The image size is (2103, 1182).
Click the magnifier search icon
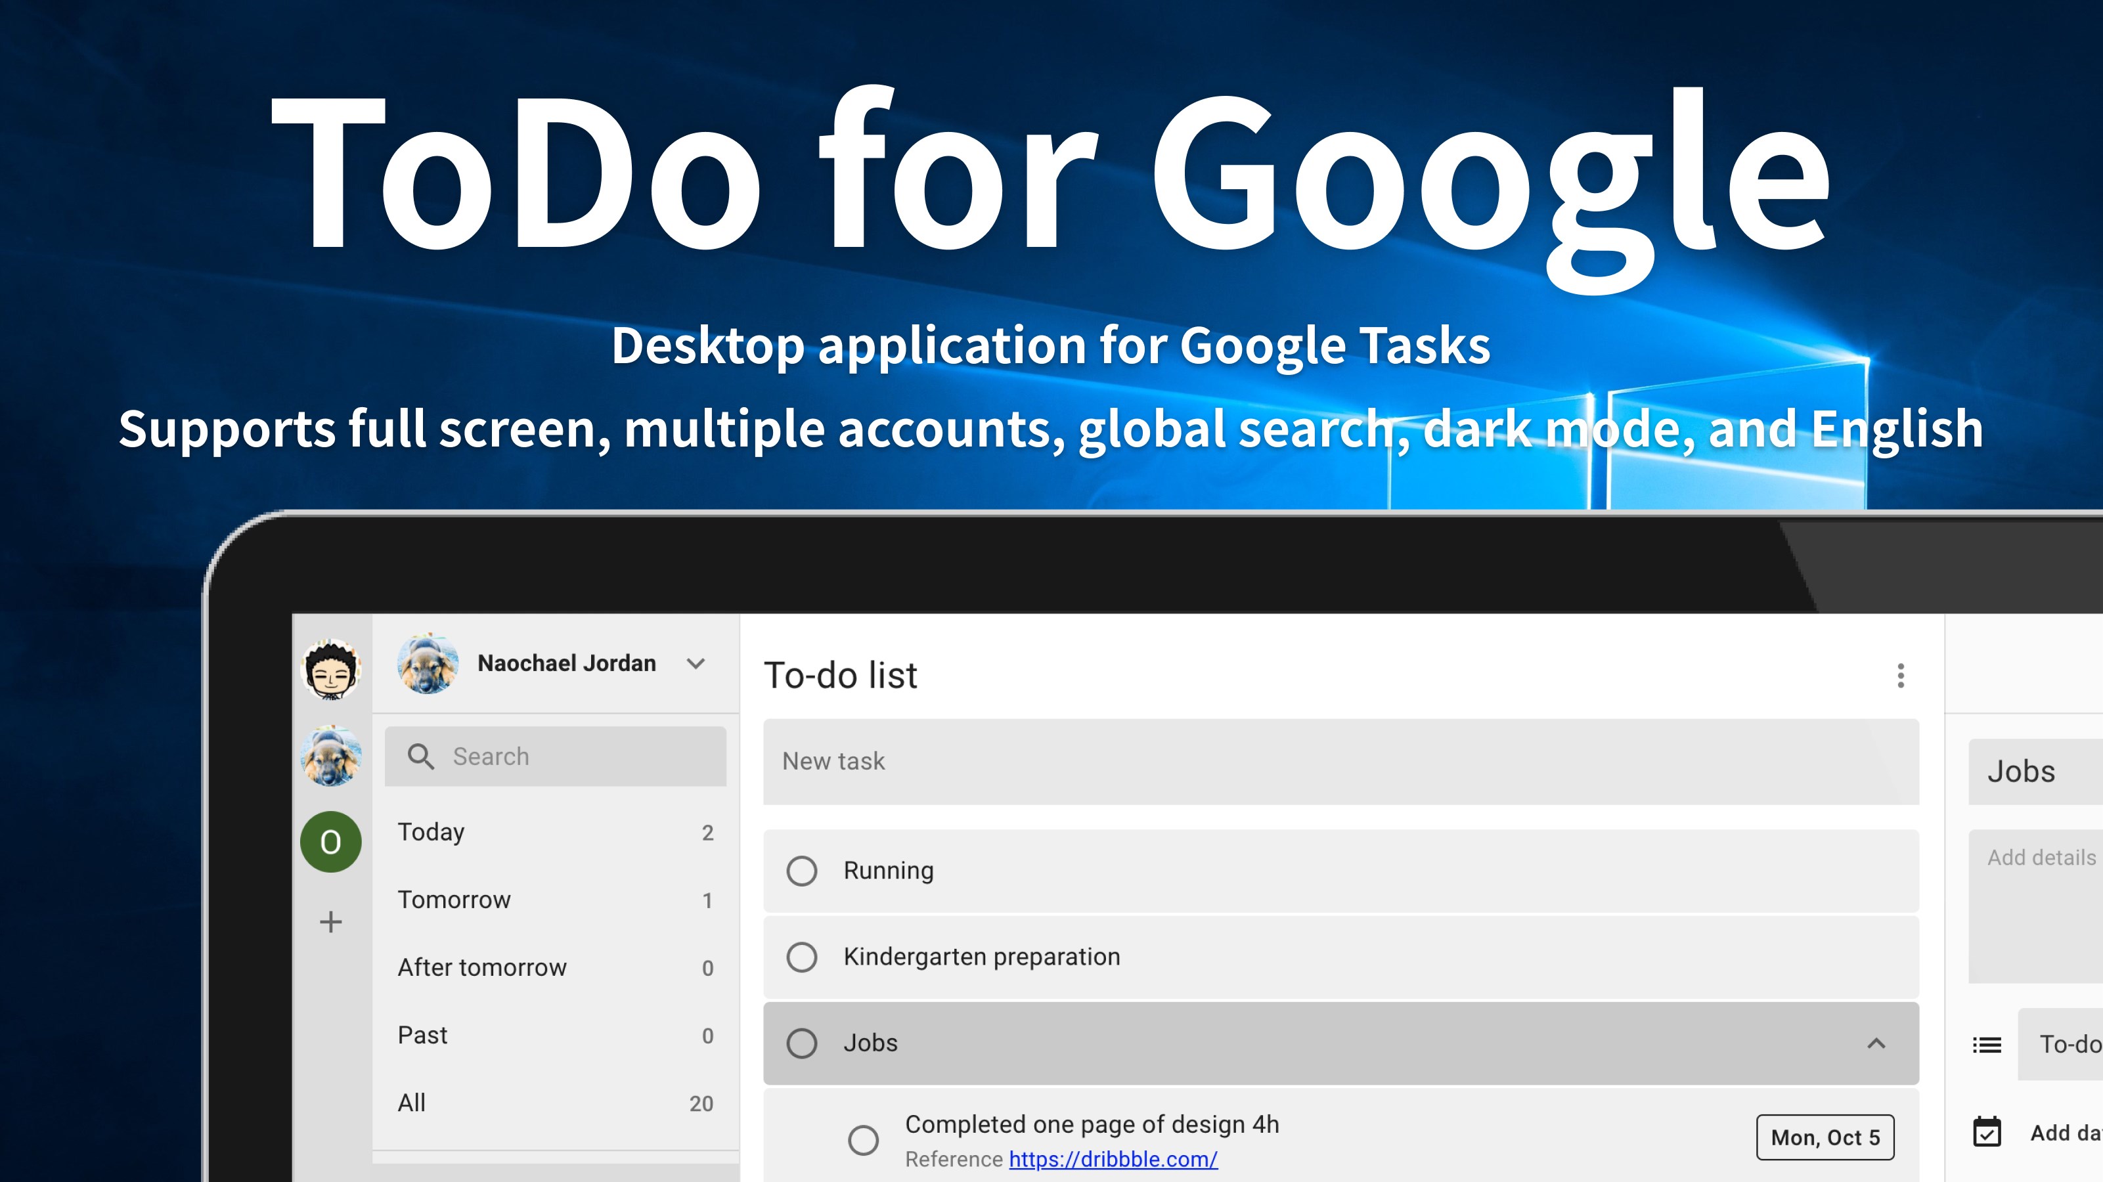(x=420, y=756)
